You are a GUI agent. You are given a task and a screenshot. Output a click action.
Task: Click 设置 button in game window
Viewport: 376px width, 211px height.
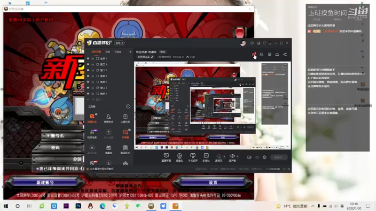pos(213,182)
